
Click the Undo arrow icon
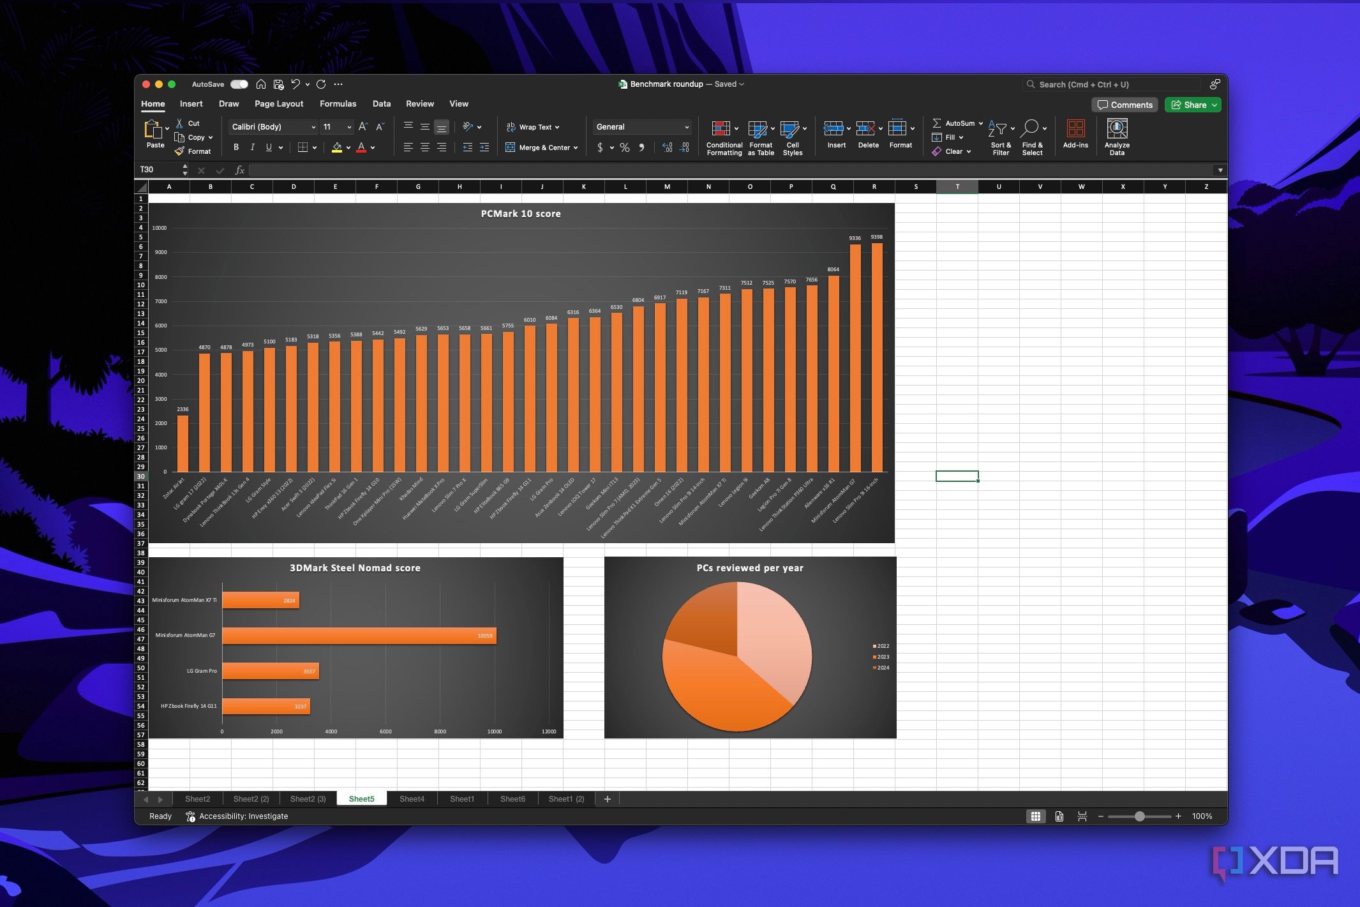coord(295,84)
